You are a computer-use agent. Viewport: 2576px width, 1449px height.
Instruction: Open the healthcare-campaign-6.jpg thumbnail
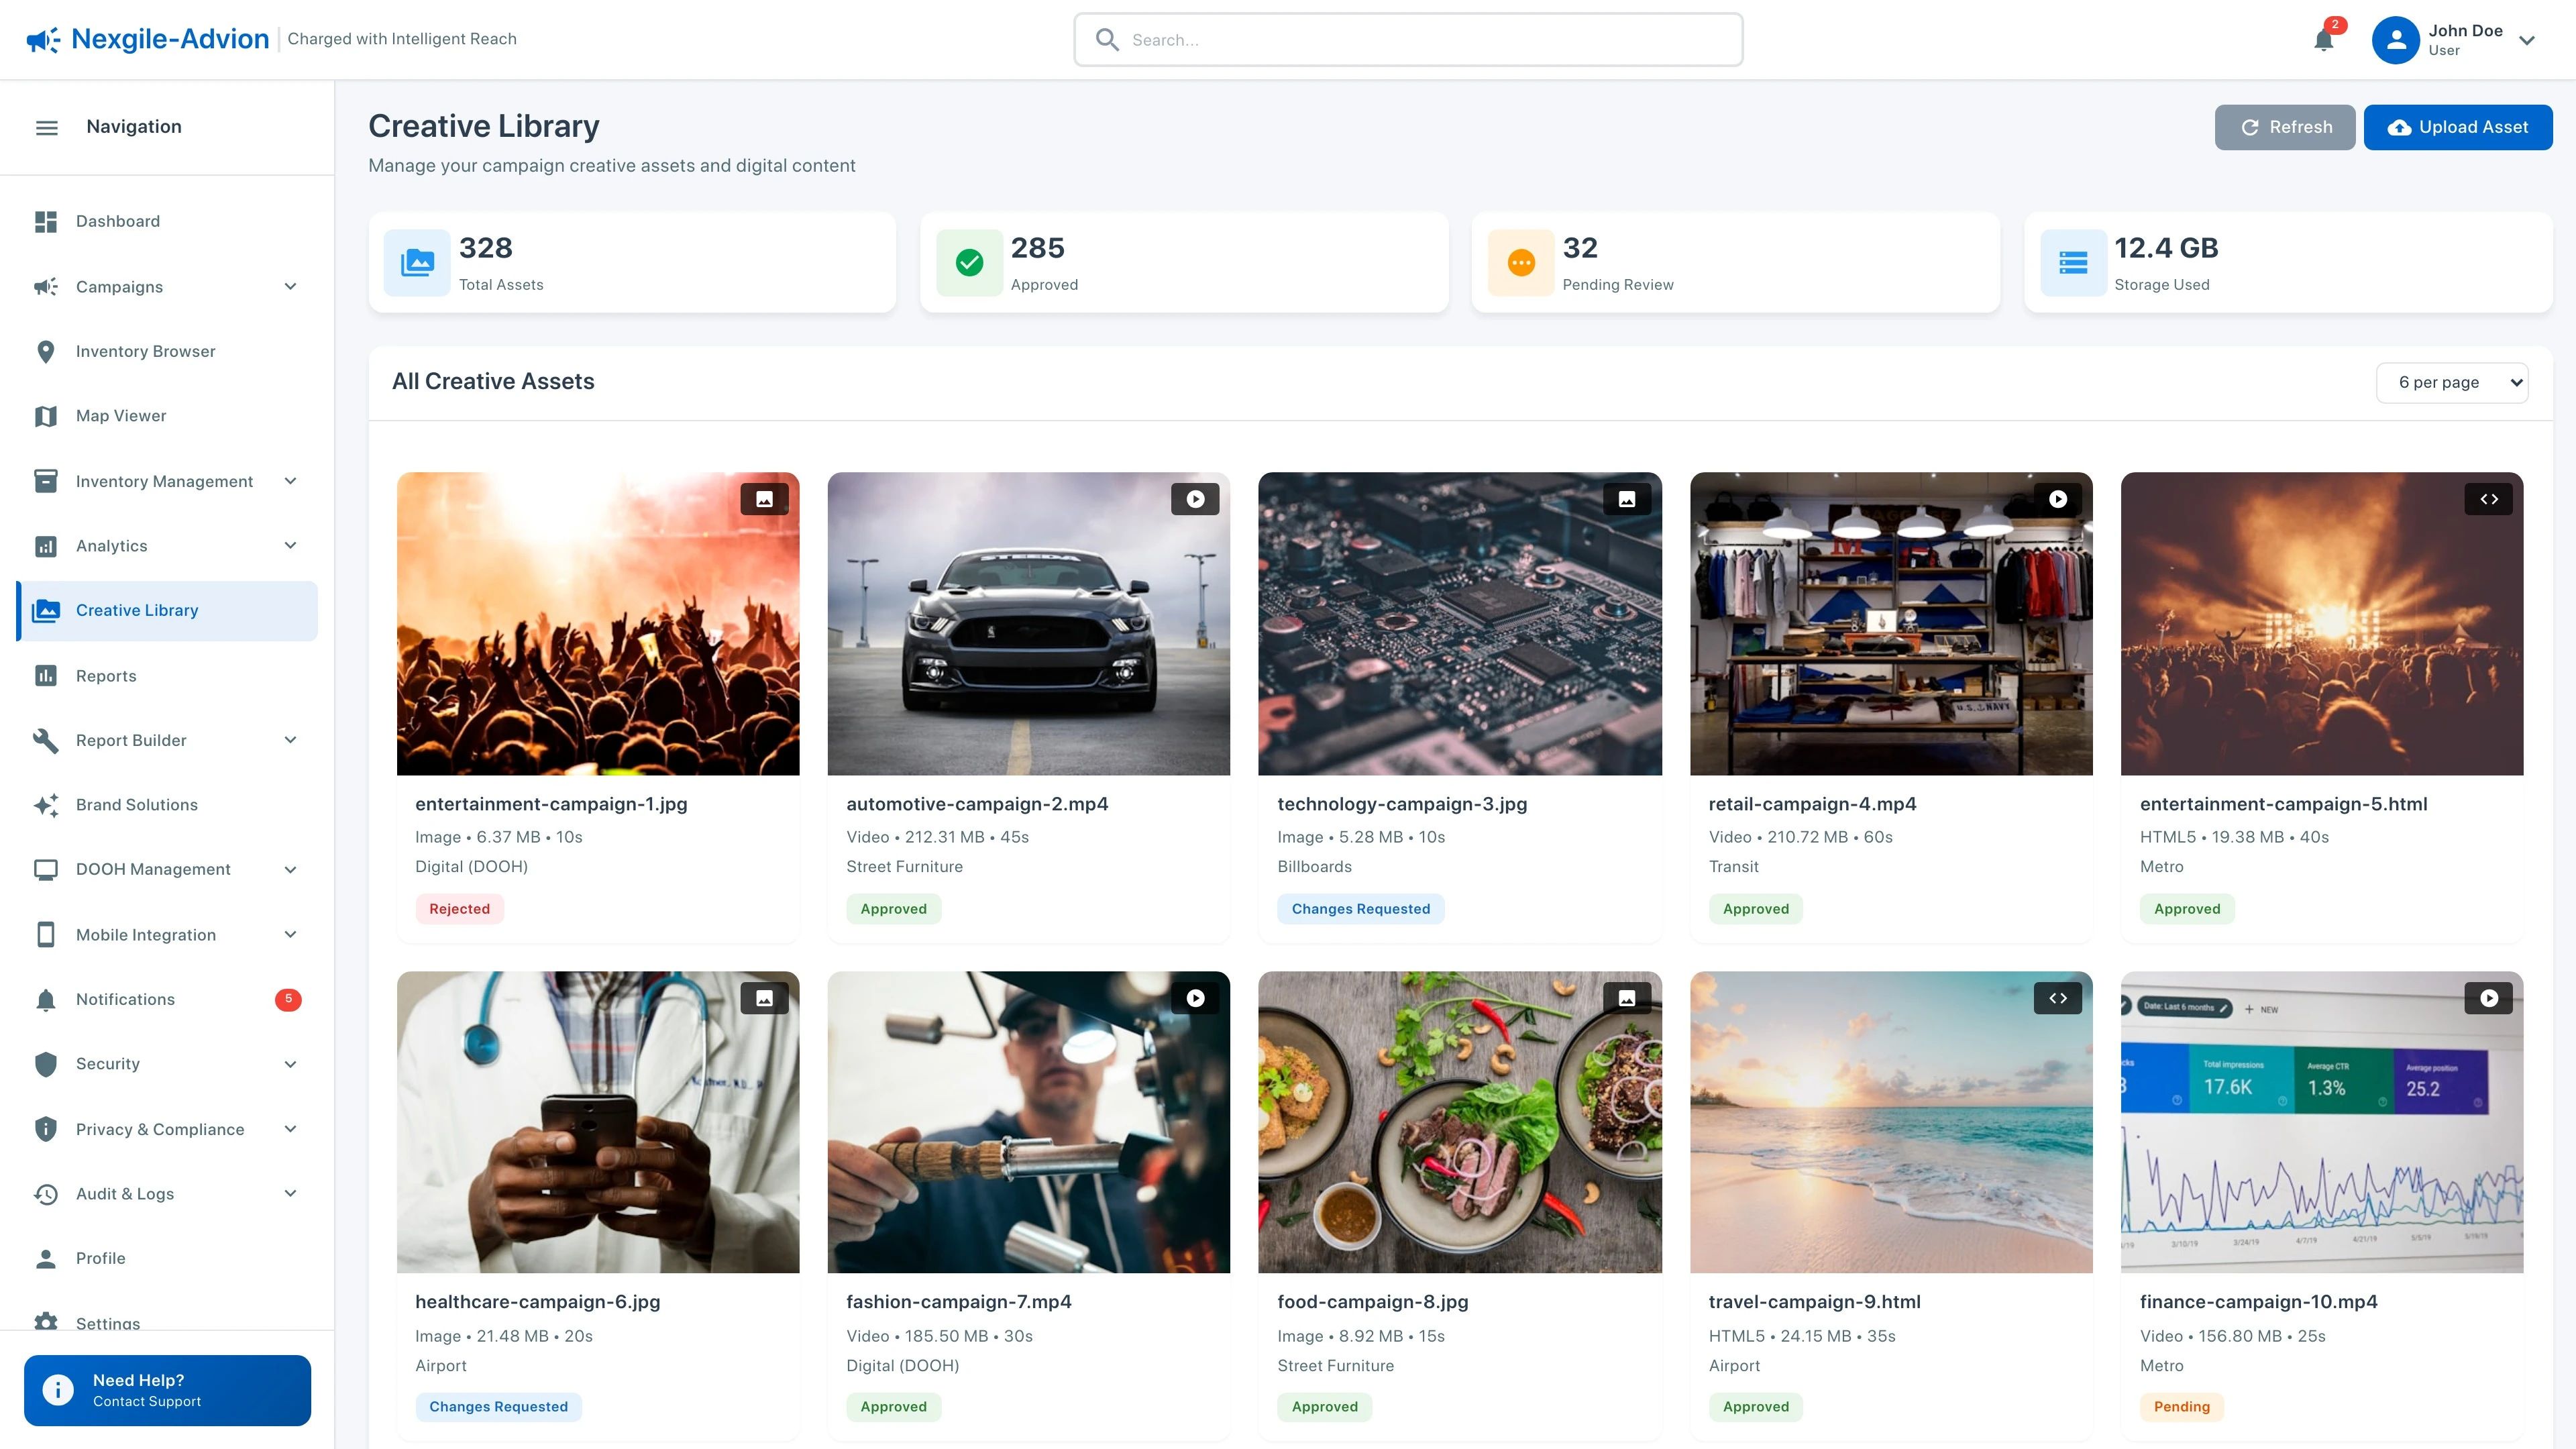[x=597, y=1122]
